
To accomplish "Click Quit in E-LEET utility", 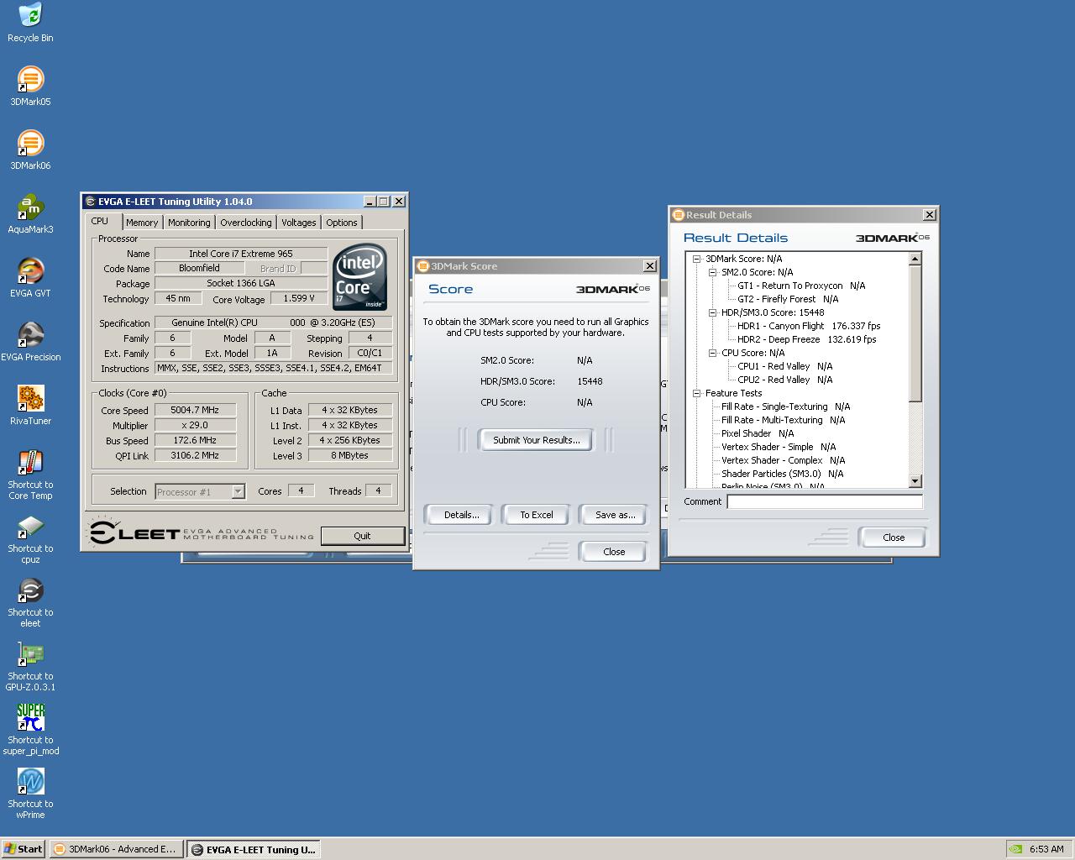I will coord(362,536).
